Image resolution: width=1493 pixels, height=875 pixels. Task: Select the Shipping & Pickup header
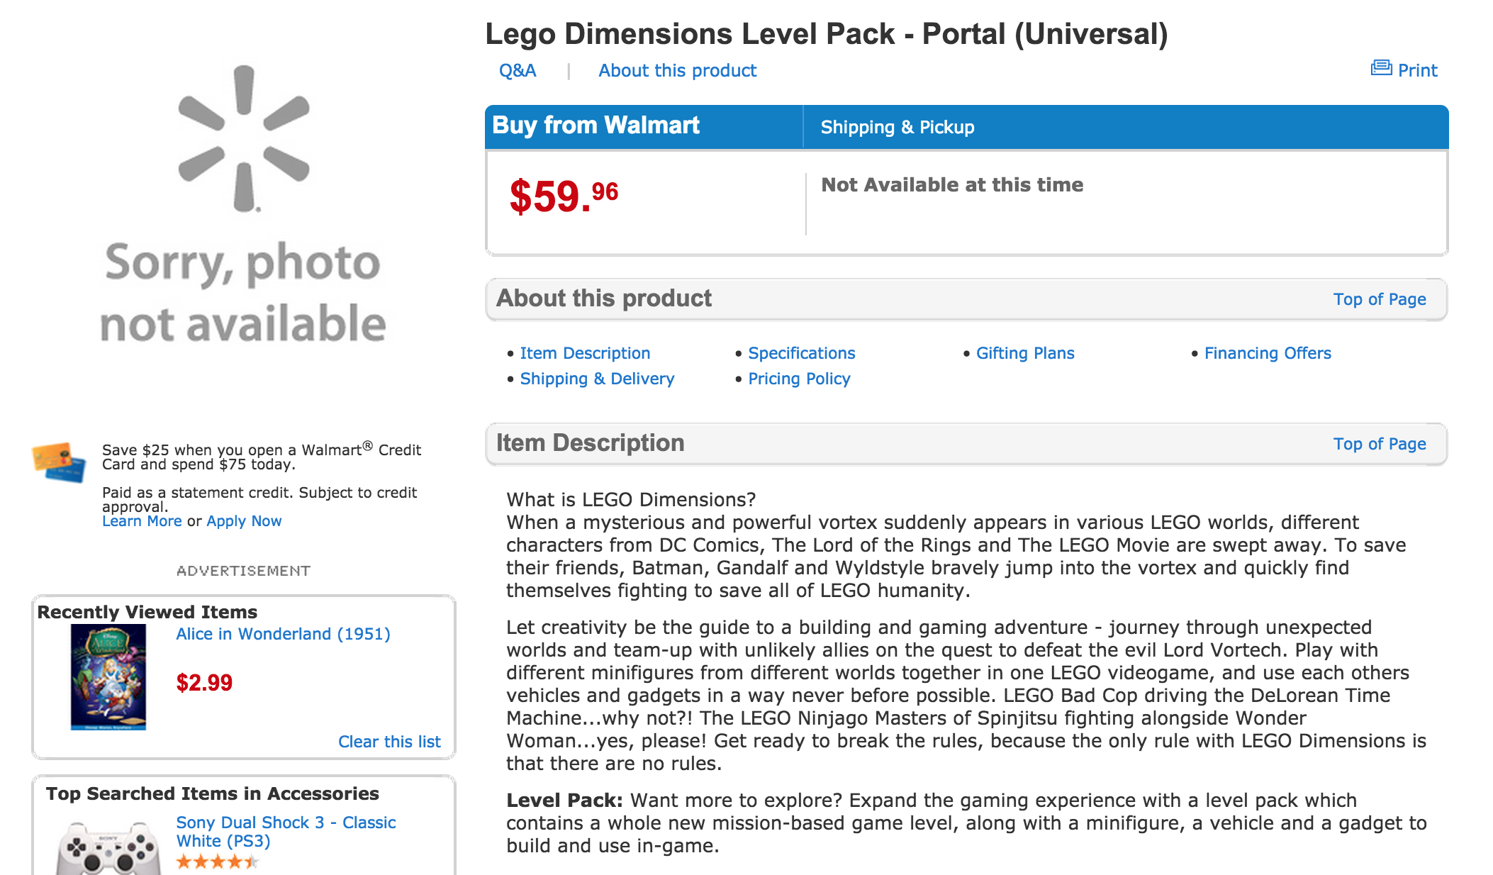[x=897, y=128]
